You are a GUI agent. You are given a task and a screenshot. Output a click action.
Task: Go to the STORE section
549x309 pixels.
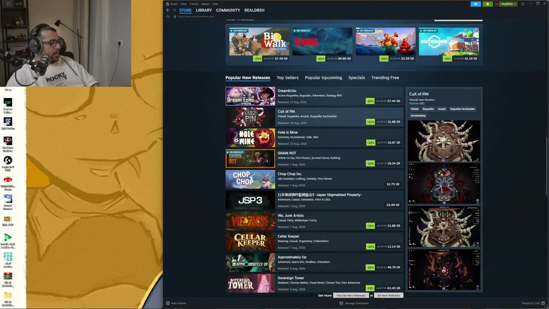click(x=185, y=10)
